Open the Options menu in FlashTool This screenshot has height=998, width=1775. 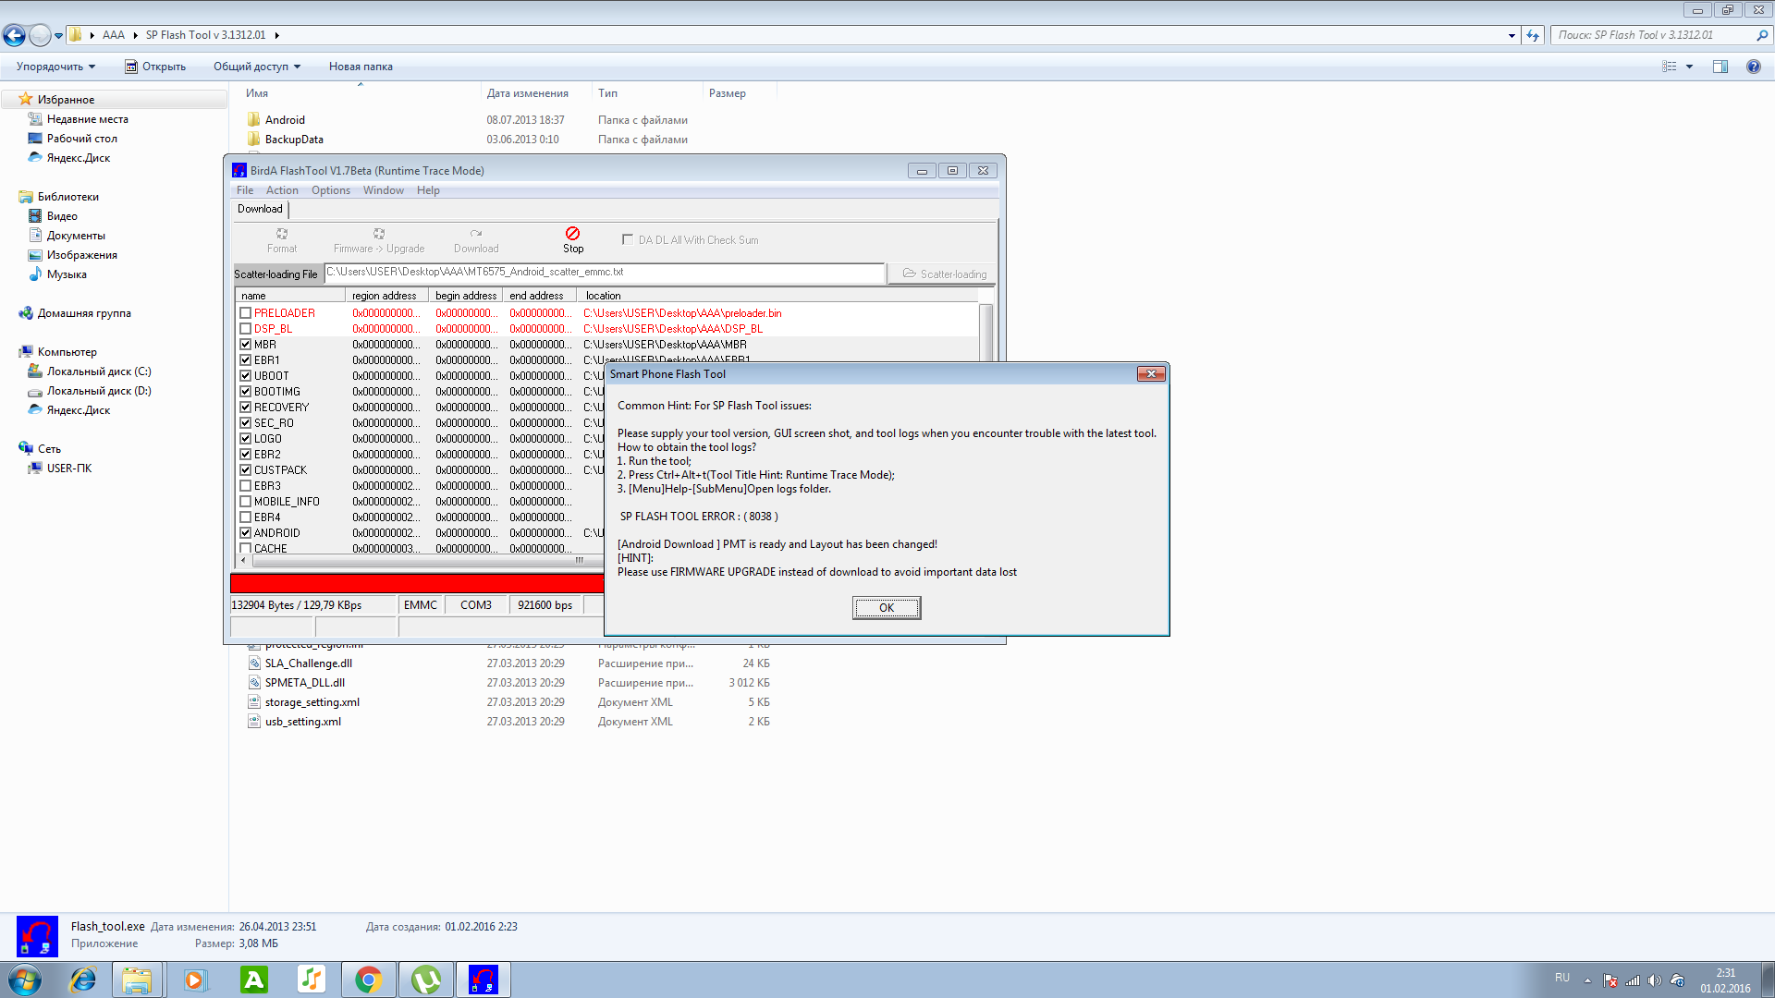pyautogui.click(x=330, y=190)
